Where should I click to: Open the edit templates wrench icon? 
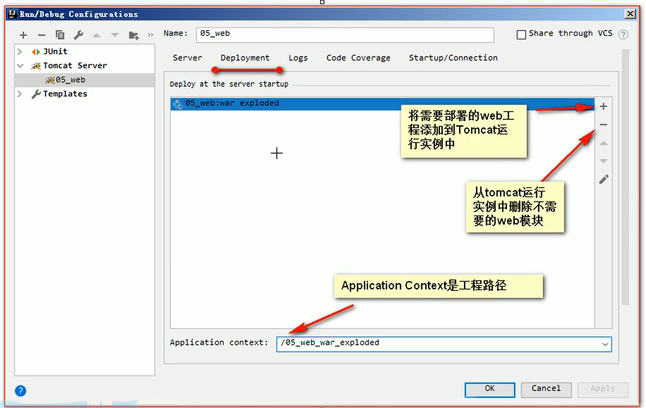(x=79, y=35)
